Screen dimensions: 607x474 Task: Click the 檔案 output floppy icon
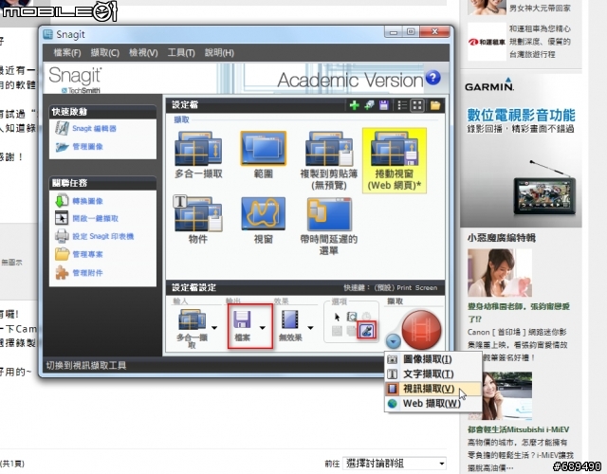click(243, 320)
